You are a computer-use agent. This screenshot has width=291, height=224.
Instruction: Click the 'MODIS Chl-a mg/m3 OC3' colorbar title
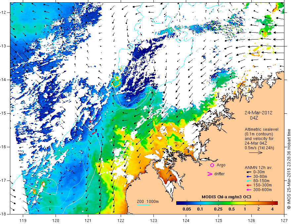(x=227, y=197)
